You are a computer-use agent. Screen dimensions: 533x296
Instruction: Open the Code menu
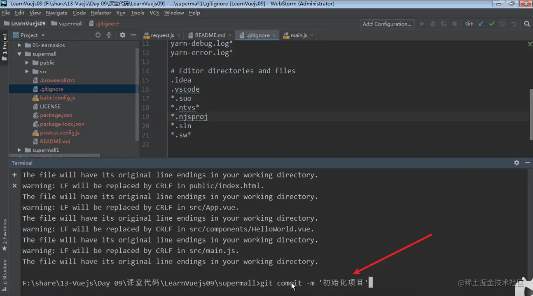(x=79, y=13)
